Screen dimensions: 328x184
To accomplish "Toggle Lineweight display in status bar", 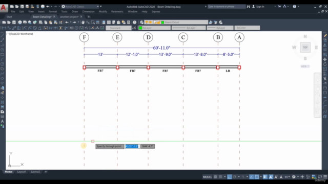I will 265,177.
